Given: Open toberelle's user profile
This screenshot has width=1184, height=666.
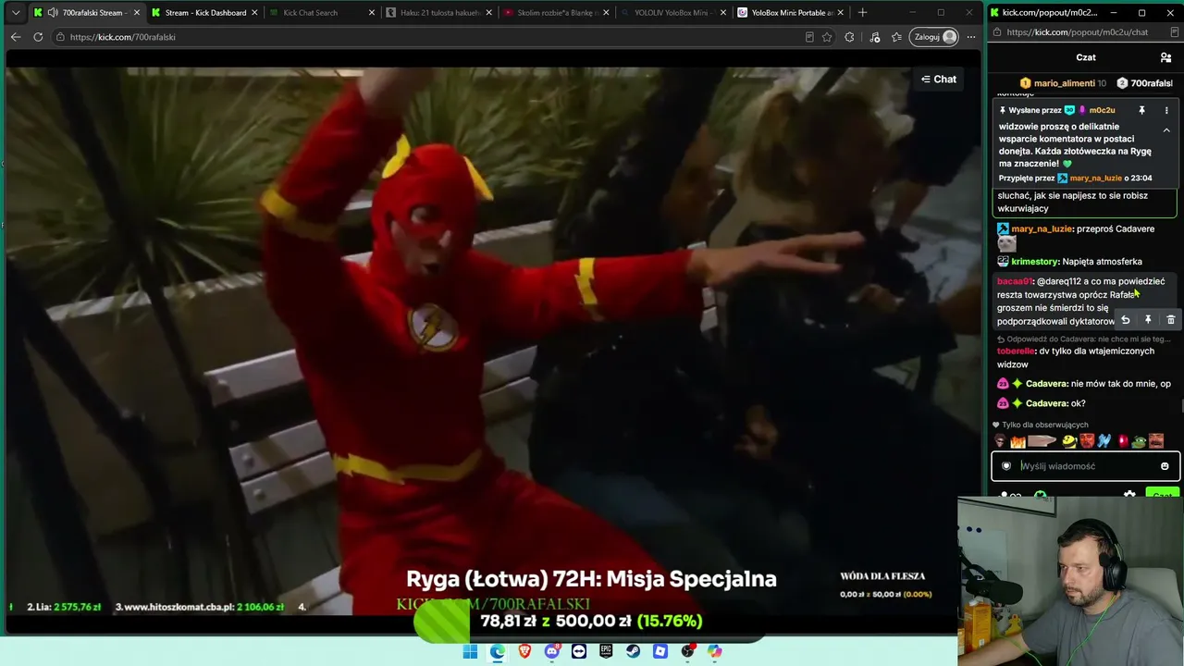Looking at the screenshot, I should 1016,351.
